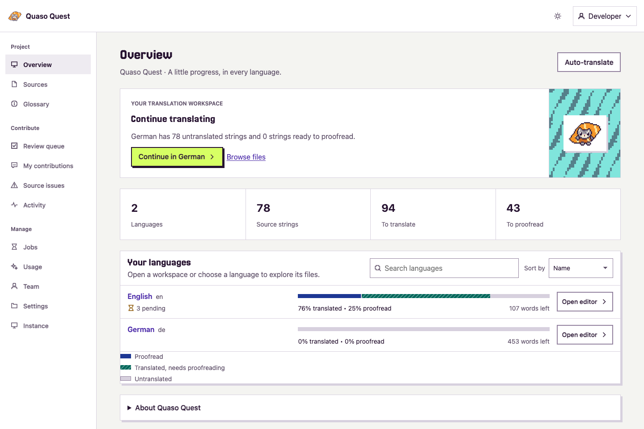
Task: Click the blue Proofread legend swatch
Action: 126,356
